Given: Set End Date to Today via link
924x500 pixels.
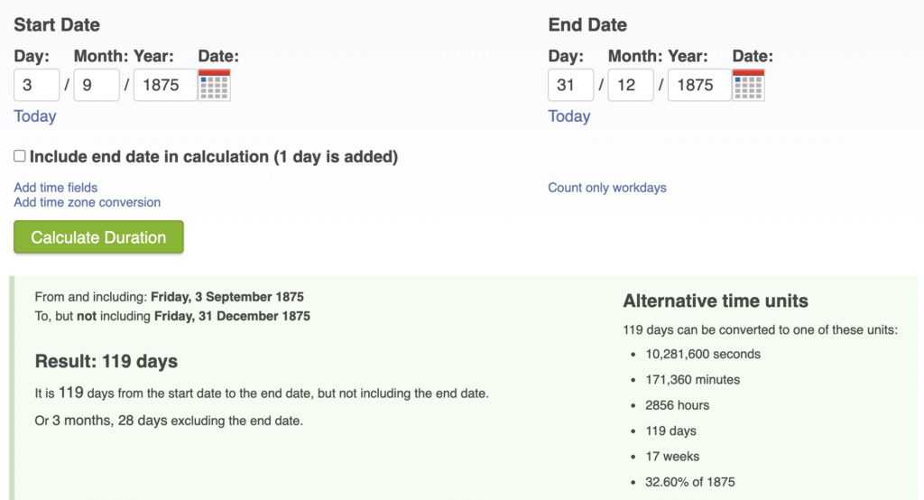Looking at the screenshot, I should (x=569, y=116).
